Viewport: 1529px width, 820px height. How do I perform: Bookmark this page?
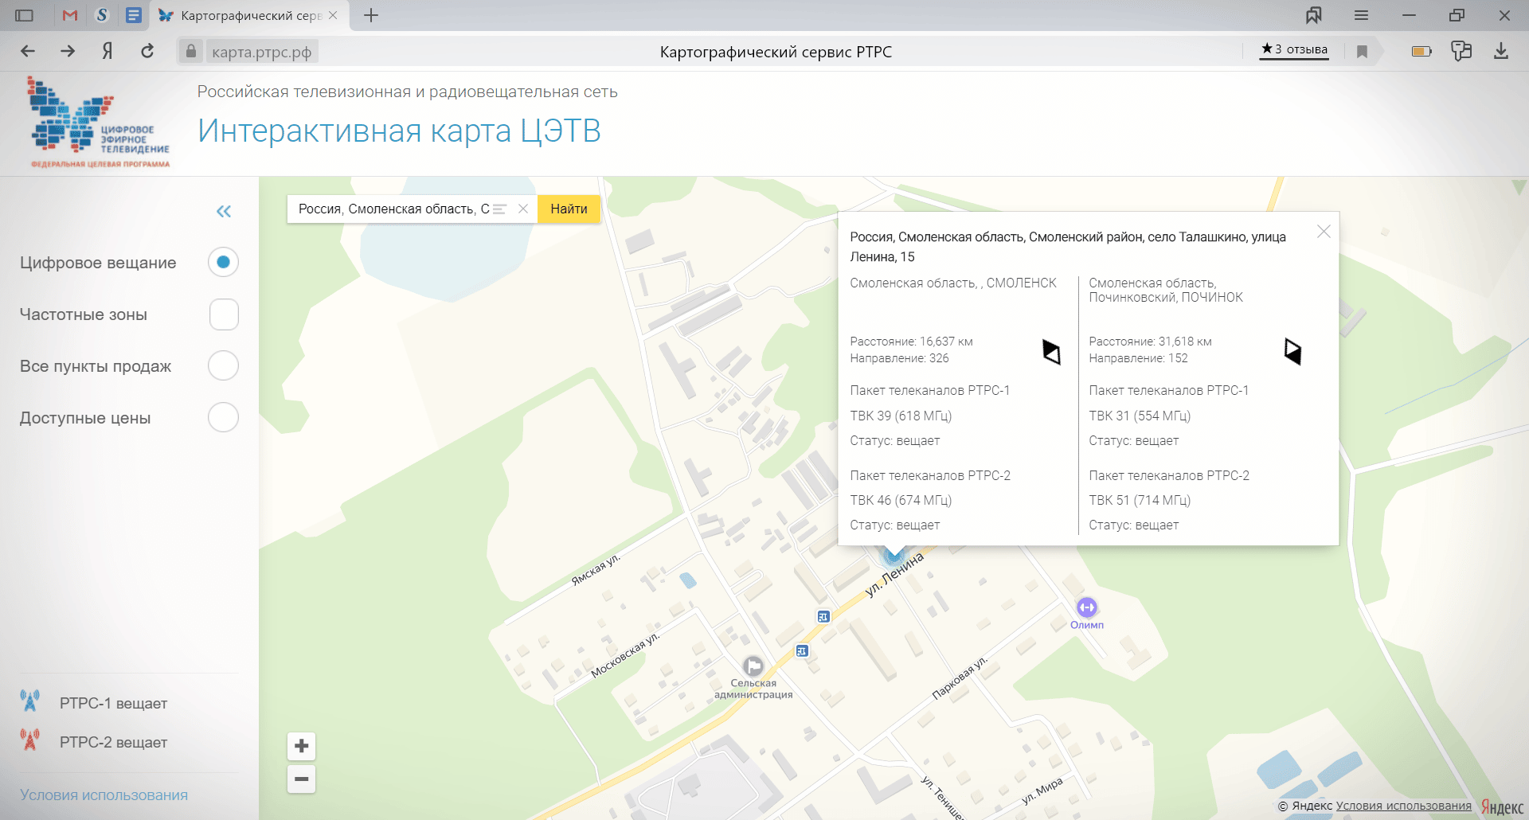[x=1362, y=52]
